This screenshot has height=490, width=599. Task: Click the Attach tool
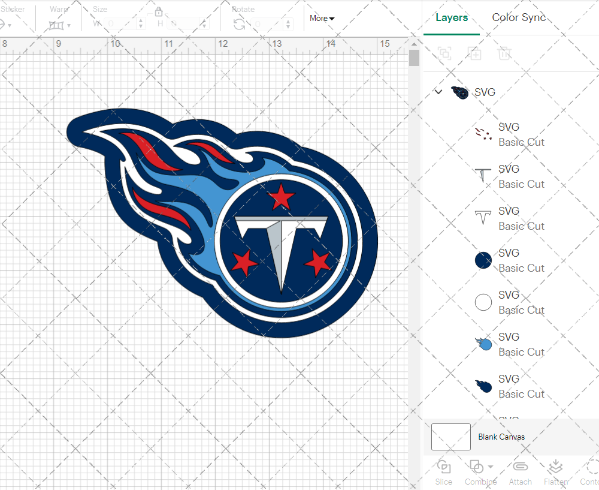[520, 473]
